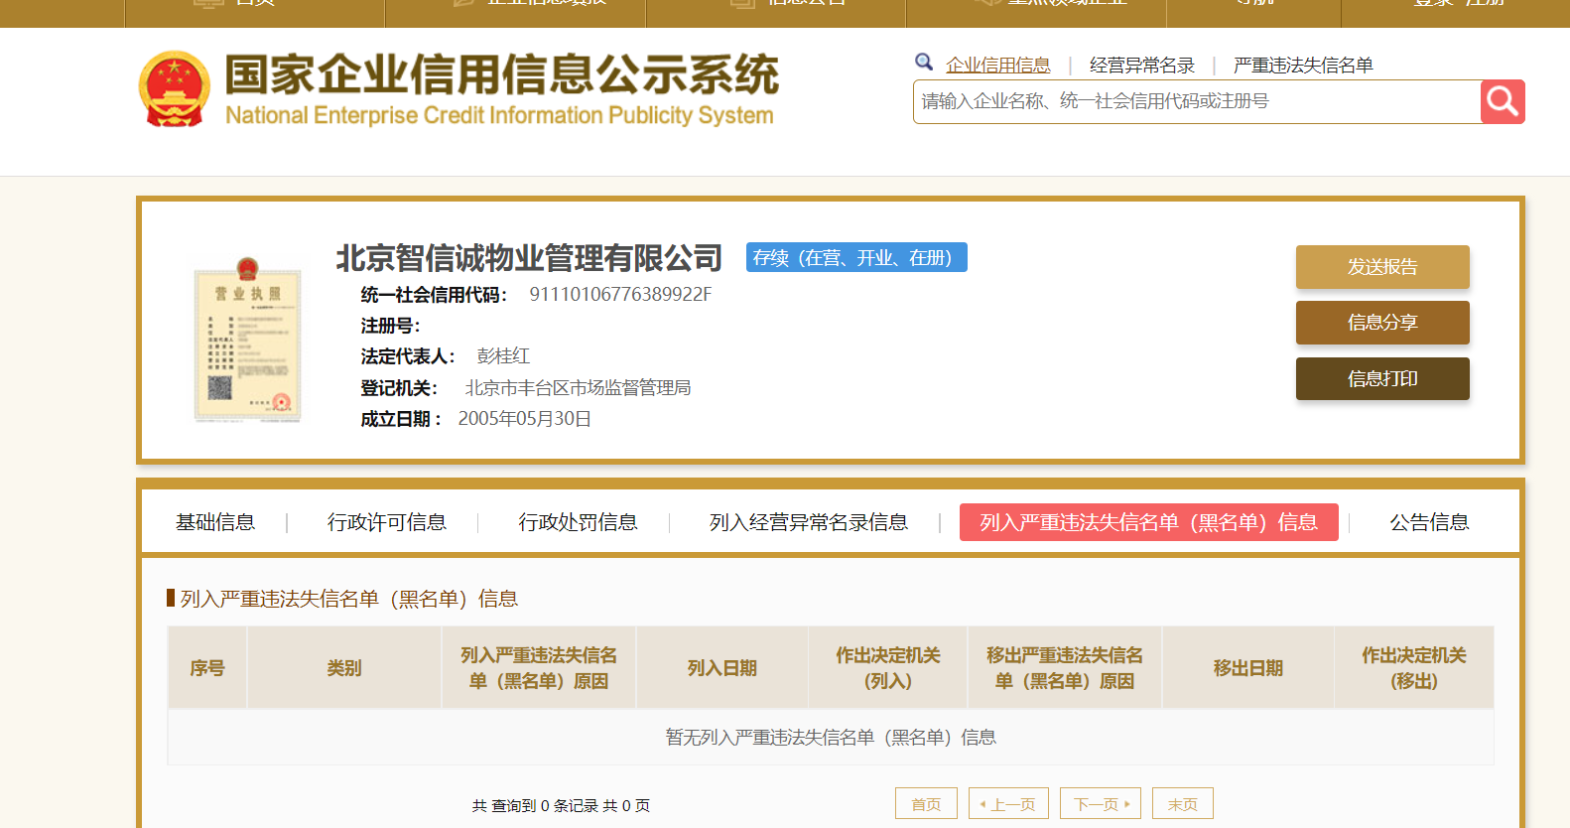This screenshot has width=1570, height=828.
Task: Jump to 末页 pagination button
Action: pos(1183,803)
